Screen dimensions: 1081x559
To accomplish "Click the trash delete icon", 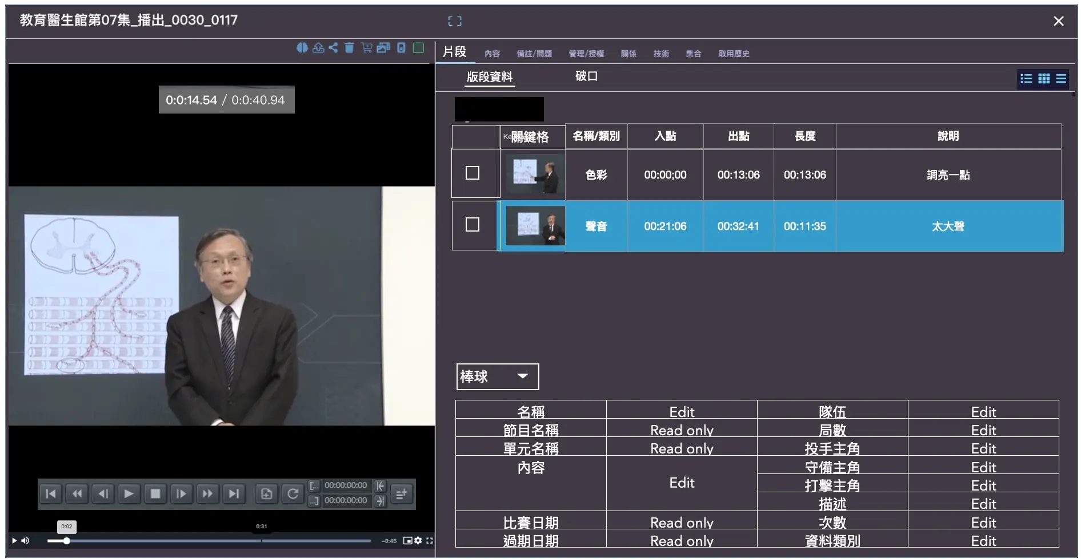I will [x=349, y=48].
